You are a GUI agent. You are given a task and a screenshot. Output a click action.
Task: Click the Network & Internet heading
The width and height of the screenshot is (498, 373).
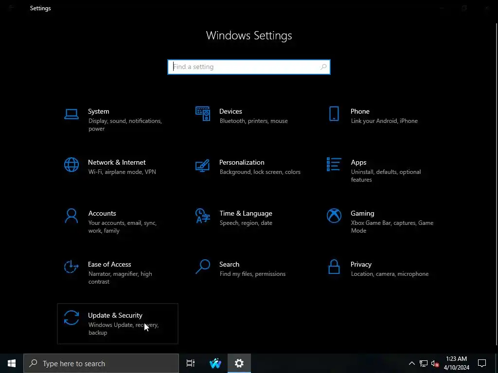click(117, 162)
